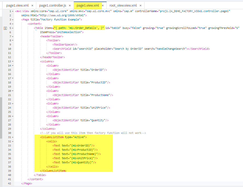243x187 pixels.
Task: Collapse the columns block at line 13
Action: [13, 62]
